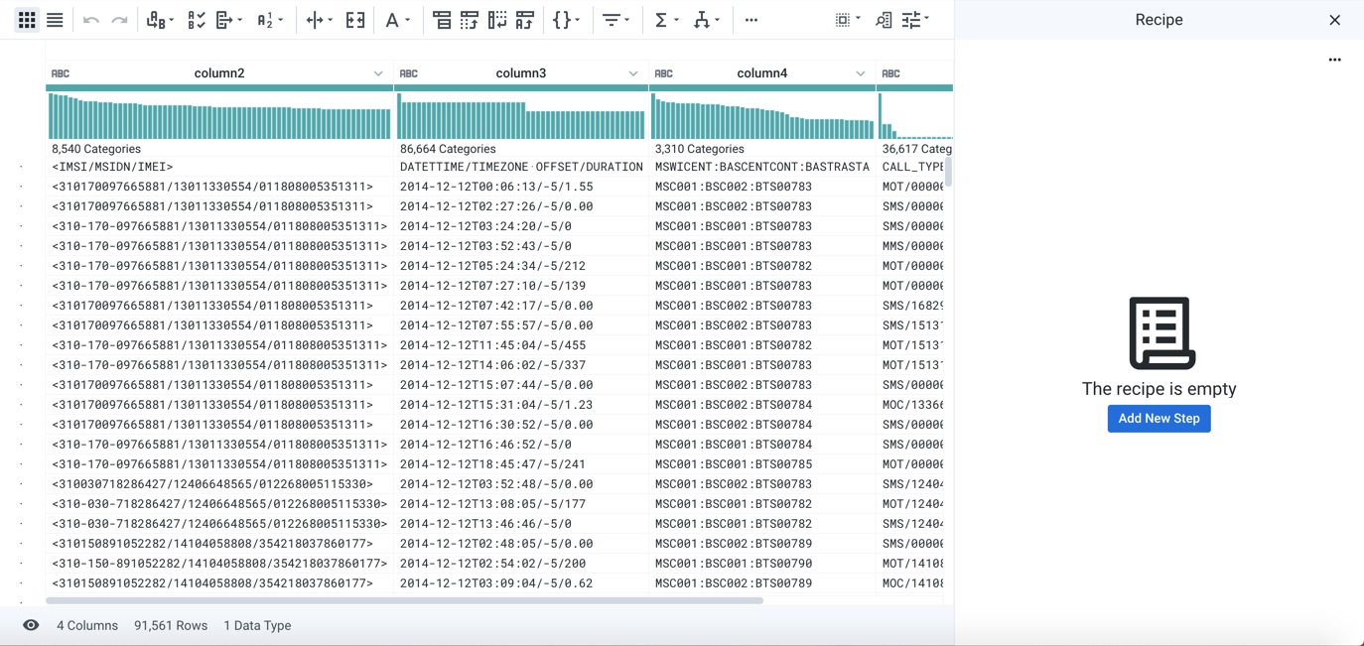The height and width of the screenshot is (646, 1364).
Task: Open the split column tool icon
Action: click(x=314, y=20)
